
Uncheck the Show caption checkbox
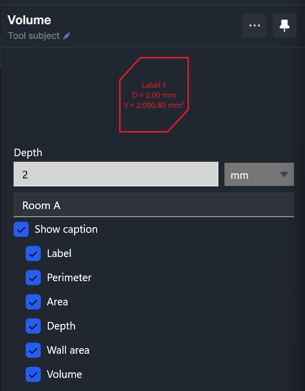pyautogui.click(x=21, y=229)
